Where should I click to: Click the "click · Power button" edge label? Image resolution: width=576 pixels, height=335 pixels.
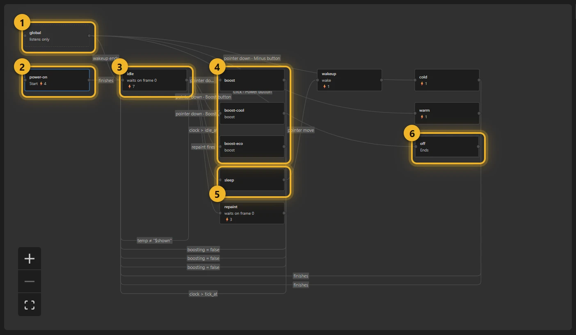click(252, 92)
